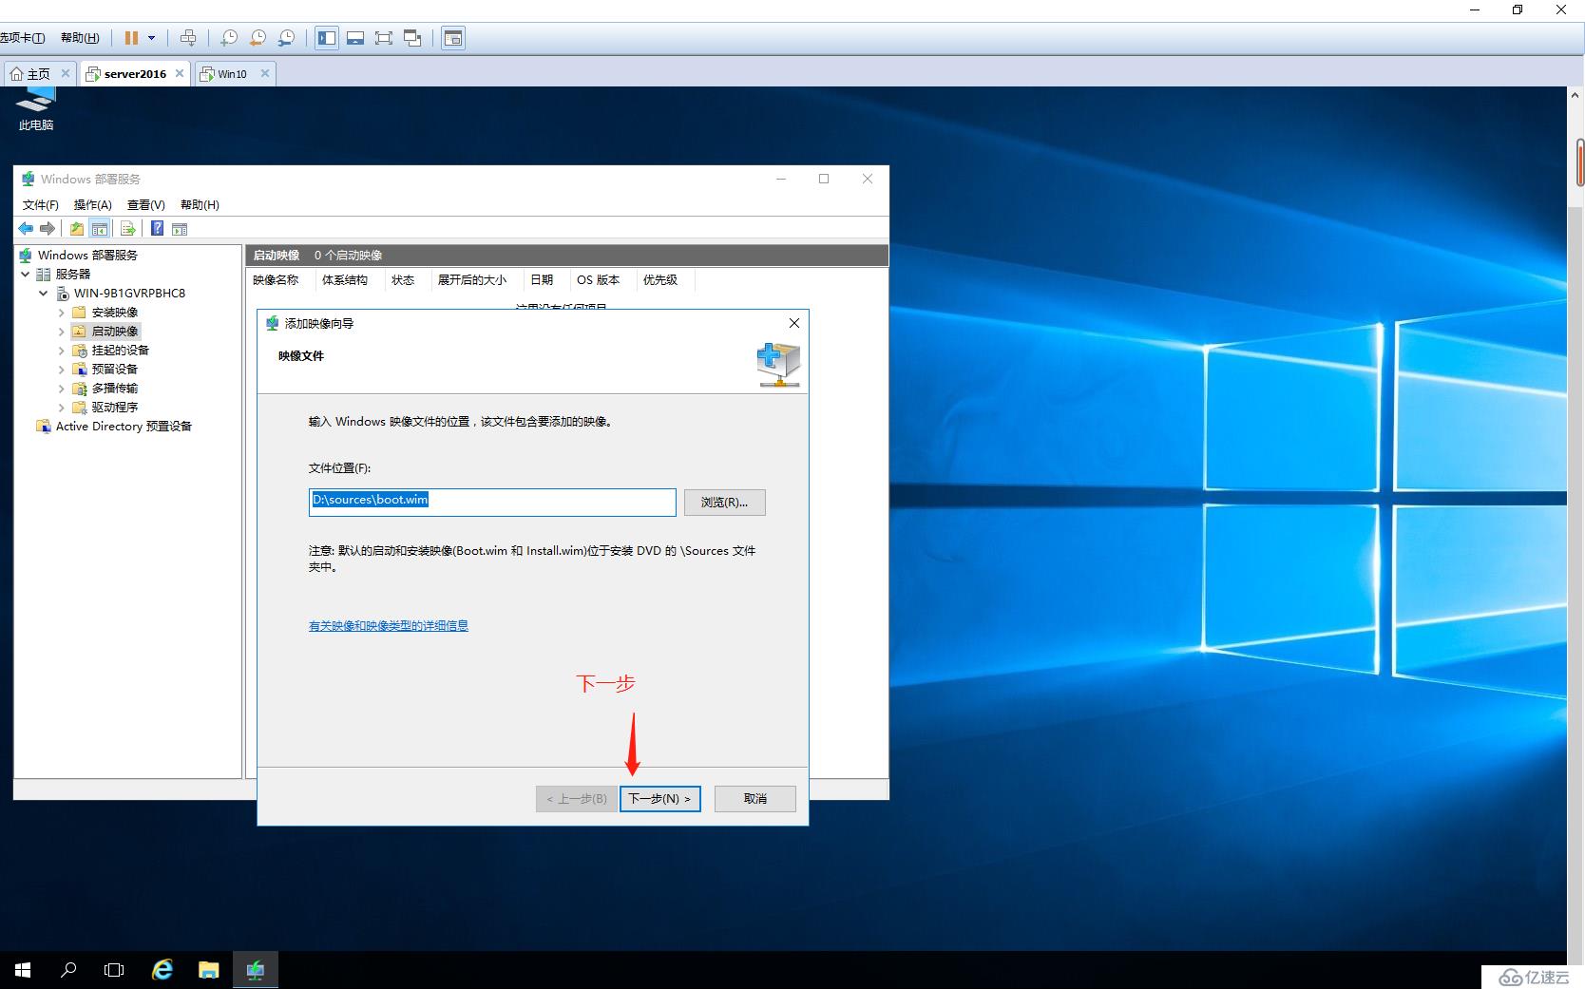Select the 多播传输 folder
1585x989 pixels.
tap(114, 388)
